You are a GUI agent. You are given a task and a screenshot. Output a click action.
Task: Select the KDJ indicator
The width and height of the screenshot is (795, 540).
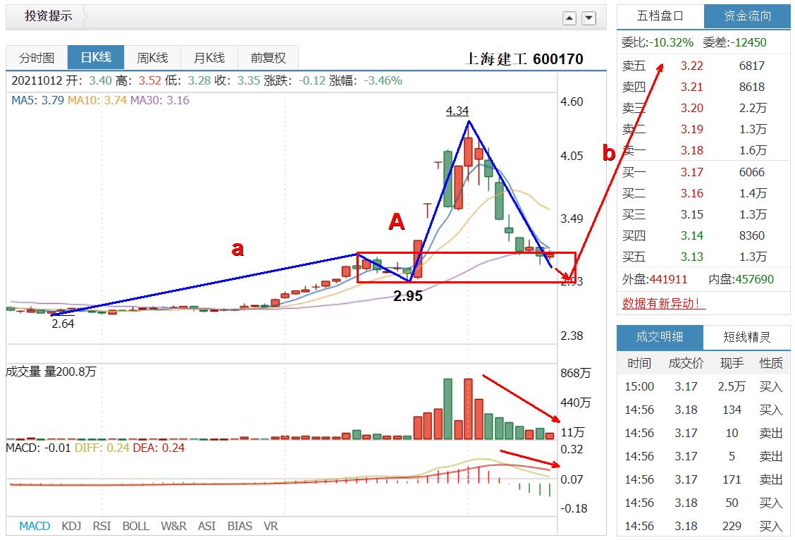[71, 527]
